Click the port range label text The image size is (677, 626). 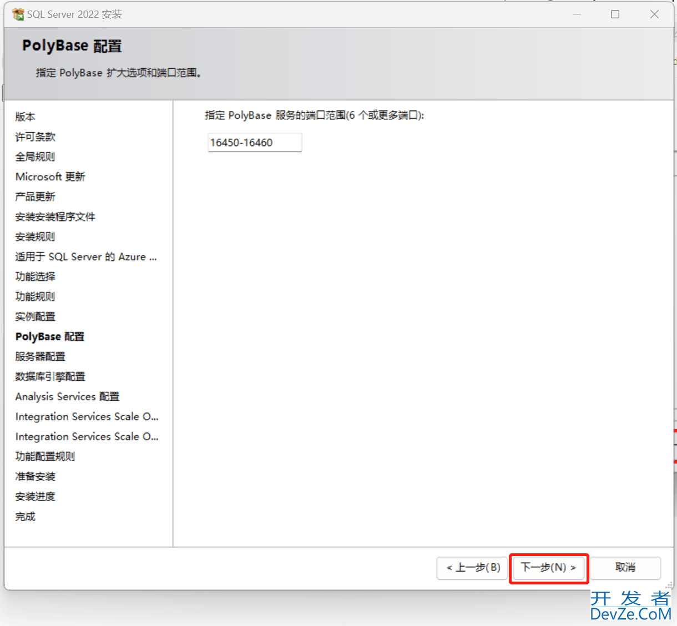tap(315, 115)
